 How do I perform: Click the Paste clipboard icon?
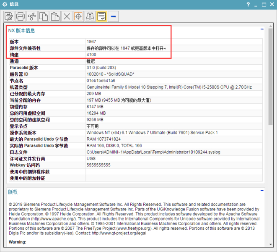(55, 16)
